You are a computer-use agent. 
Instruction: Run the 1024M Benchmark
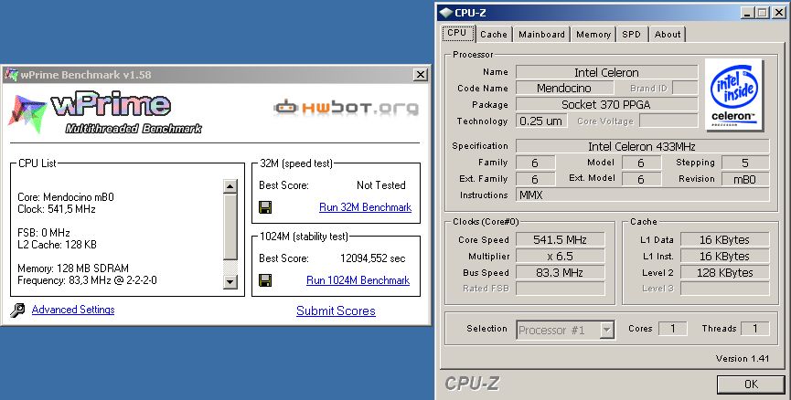[358, 280]
